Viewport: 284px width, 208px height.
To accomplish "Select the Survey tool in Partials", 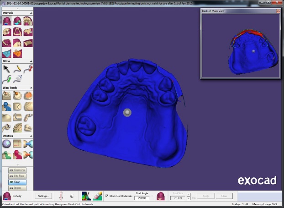I will coord(7,21).
